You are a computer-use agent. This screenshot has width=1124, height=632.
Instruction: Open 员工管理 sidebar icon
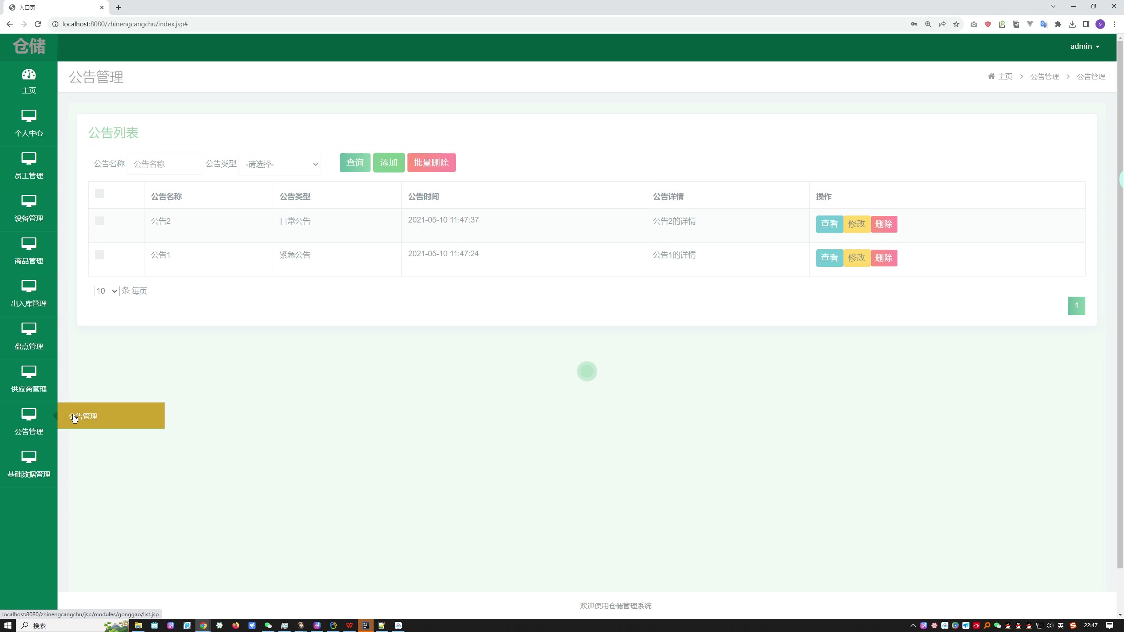29,158
